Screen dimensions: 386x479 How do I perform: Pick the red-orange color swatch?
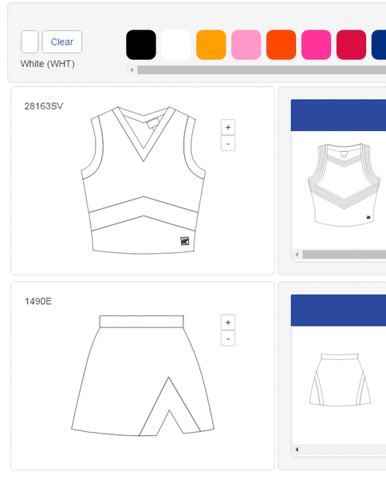[281, 45]
